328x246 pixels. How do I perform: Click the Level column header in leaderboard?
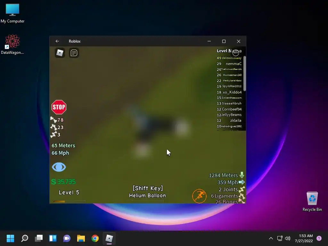click(x=222, y=51)
